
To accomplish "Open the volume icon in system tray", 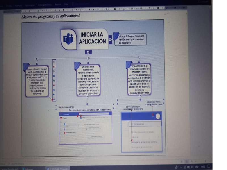I will pos(192,167).
